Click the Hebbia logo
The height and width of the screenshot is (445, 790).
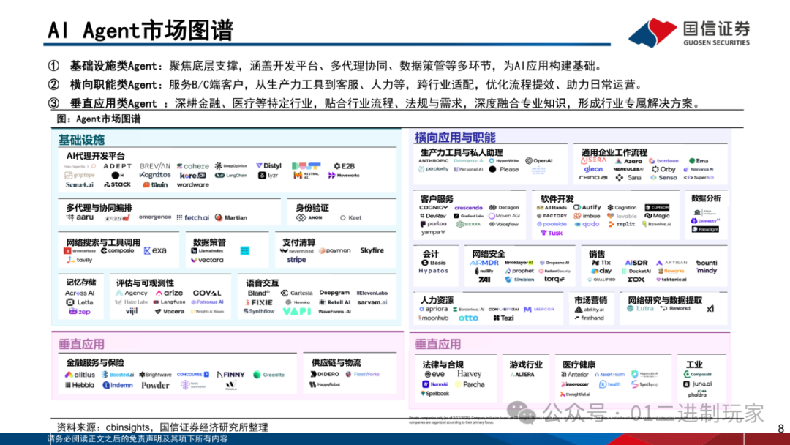pos(80,384)
